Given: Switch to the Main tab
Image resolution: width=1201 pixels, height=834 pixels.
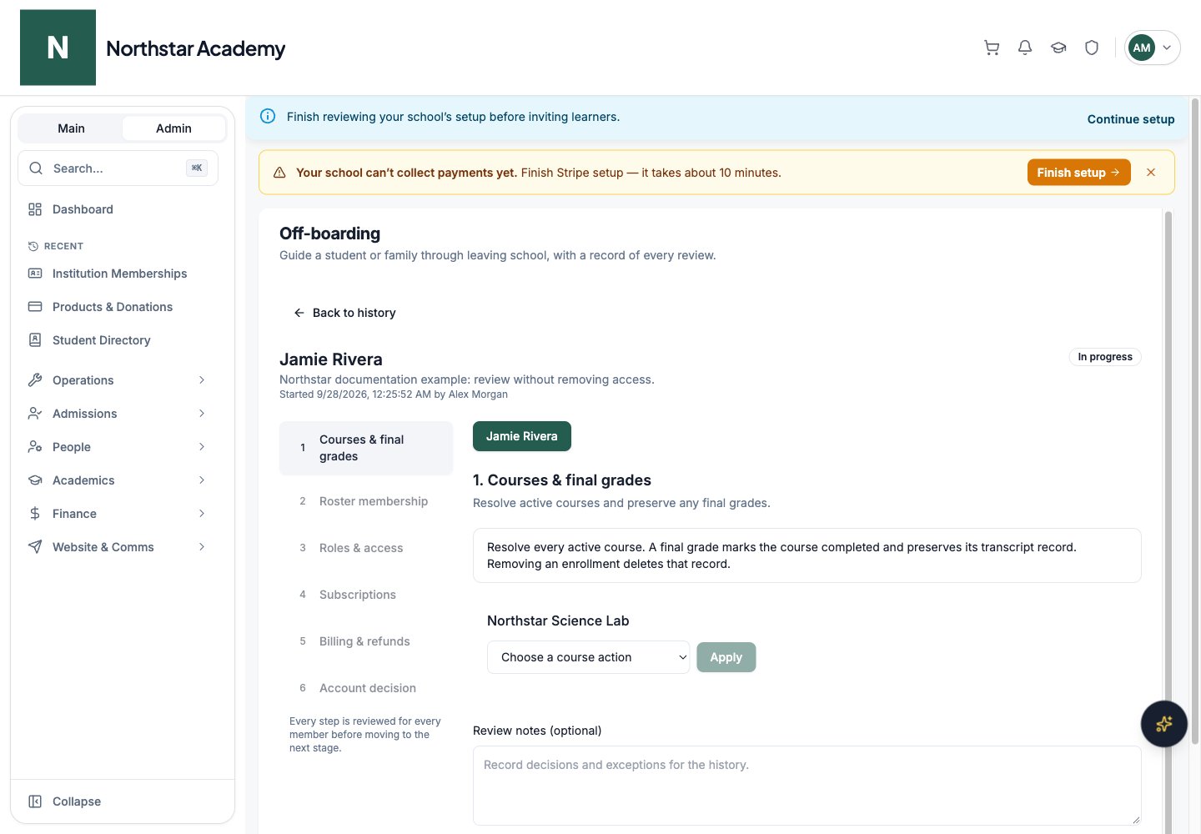Looking at the screenshot, I should [x=71, y=128].
